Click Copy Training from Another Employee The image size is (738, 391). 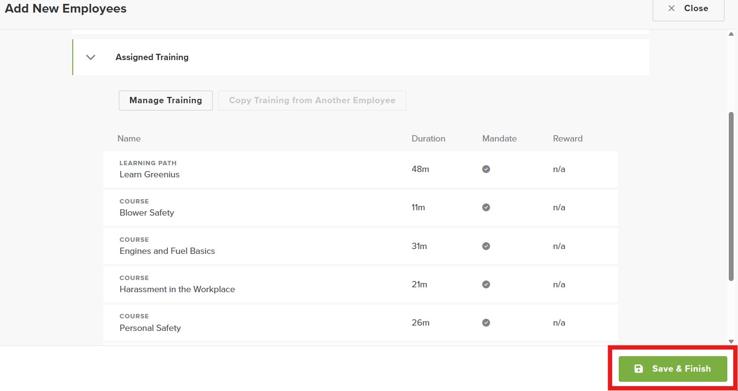pyautogui.click(x=312, y=100)
